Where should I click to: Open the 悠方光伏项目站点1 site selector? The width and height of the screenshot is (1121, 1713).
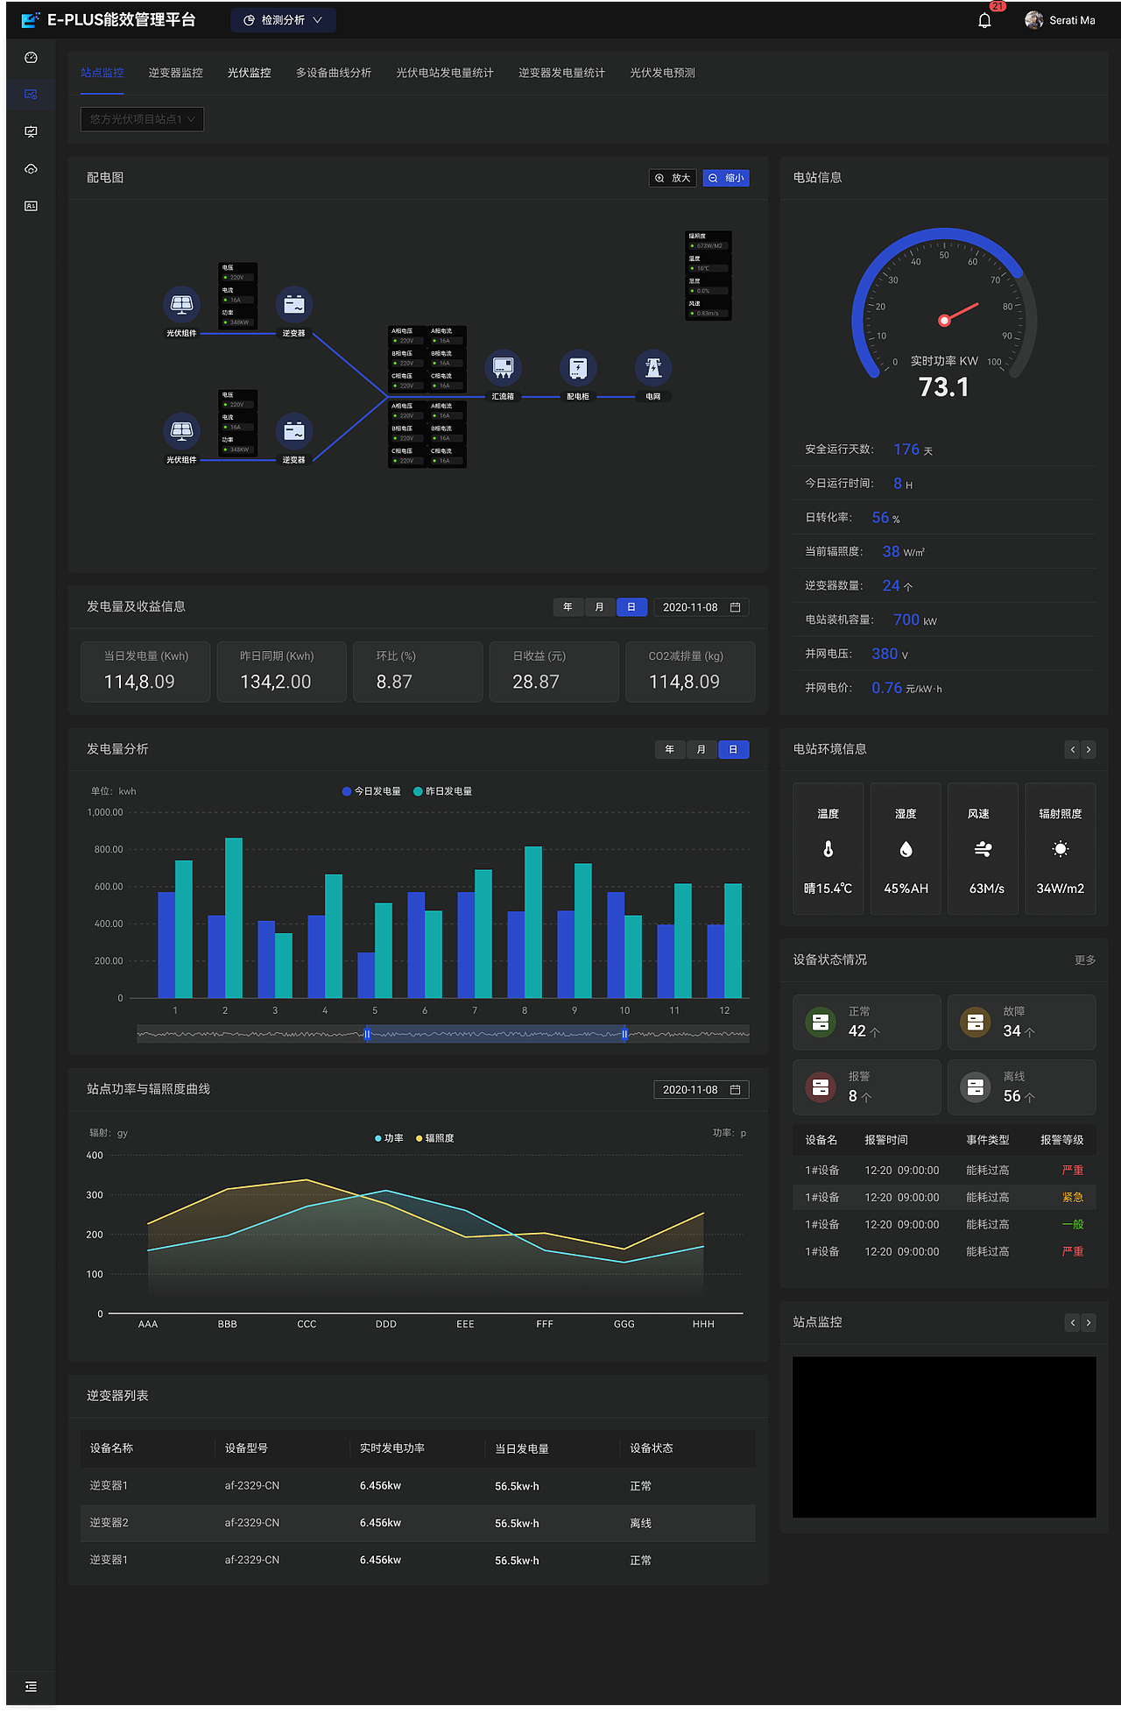pos(142,119)
